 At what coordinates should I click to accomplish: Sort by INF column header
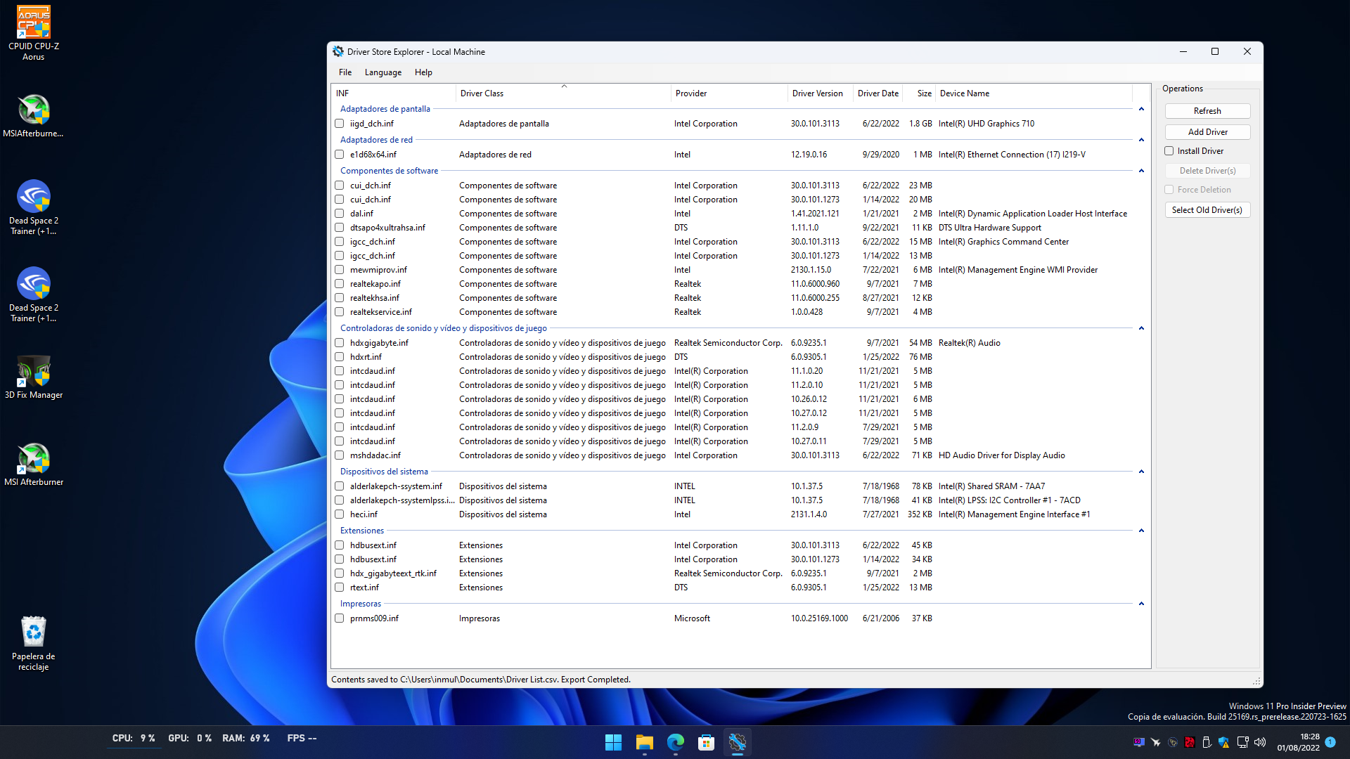(394, 93)
